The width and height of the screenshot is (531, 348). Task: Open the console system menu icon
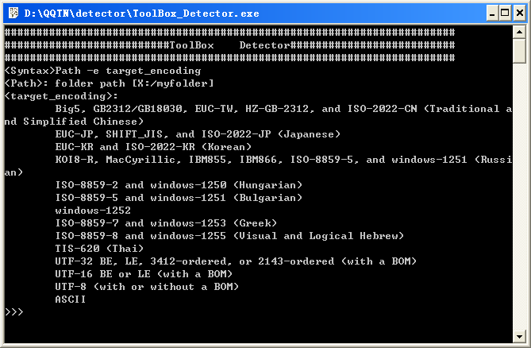coord(12,12)
